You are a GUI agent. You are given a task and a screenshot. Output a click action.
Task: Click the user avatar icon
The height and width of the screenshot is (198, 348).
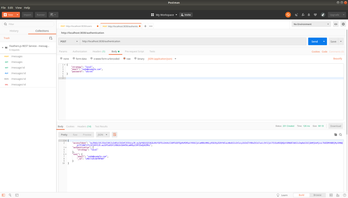pyautogui.click(x=323, y=15)
